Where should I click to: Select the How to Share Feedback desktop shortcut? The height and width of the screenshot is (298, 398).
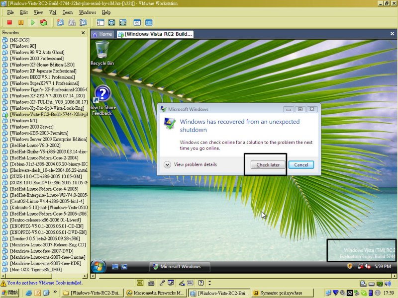(x=102, y=101)
